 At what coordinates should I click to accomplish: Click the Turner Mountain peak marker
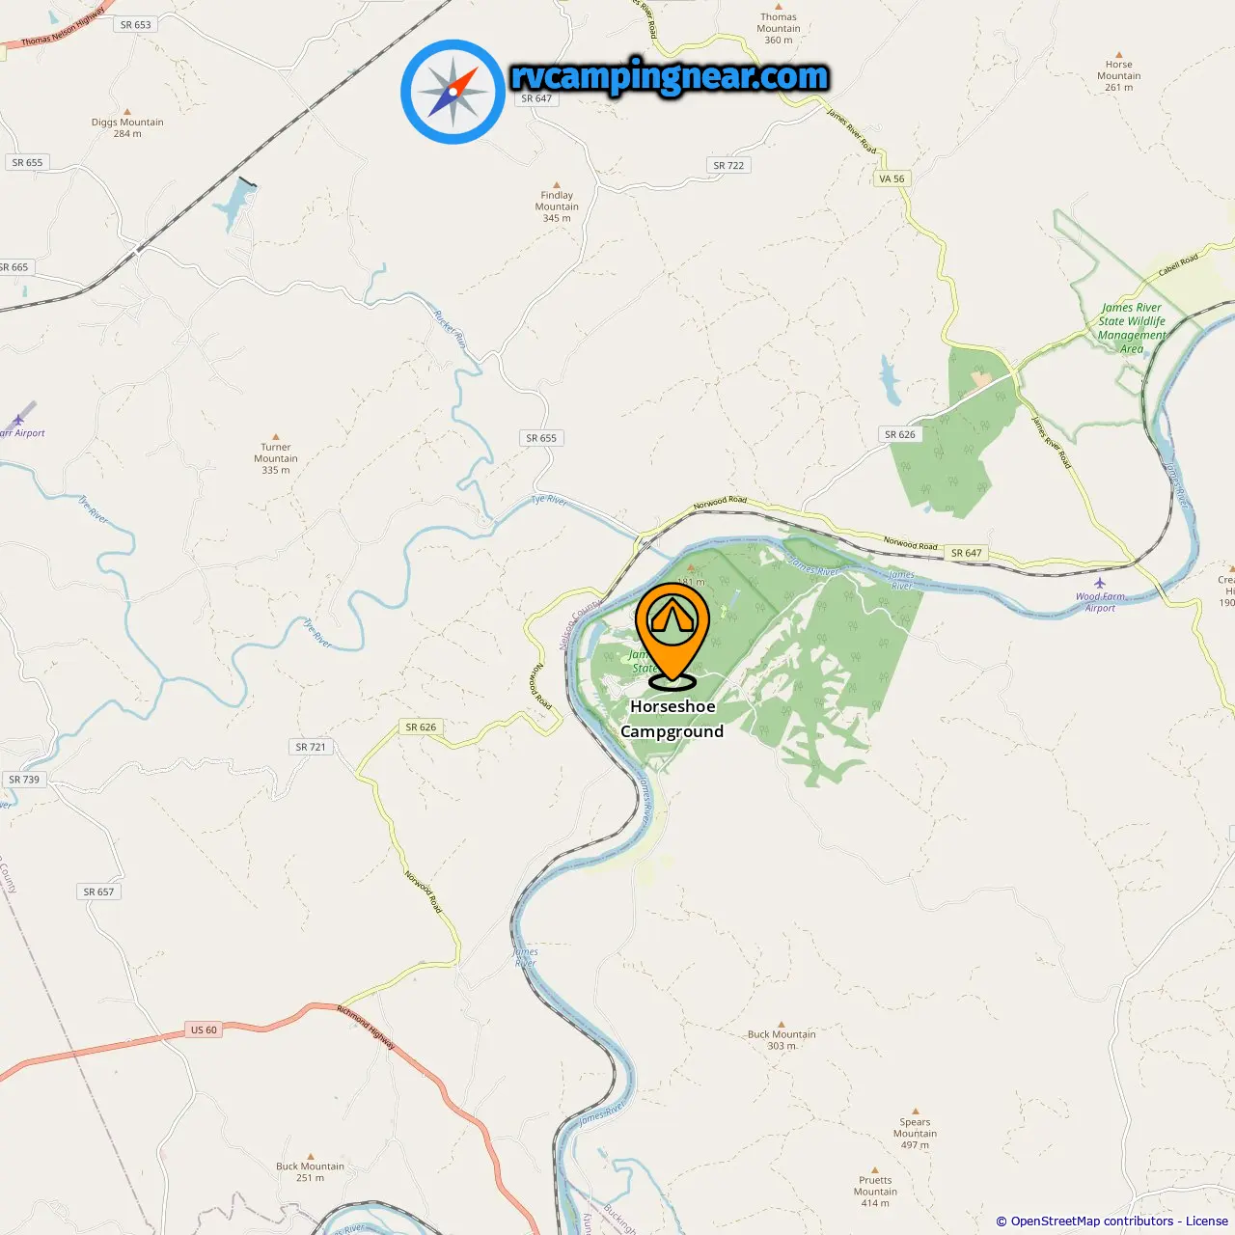[x=276, y=437]
